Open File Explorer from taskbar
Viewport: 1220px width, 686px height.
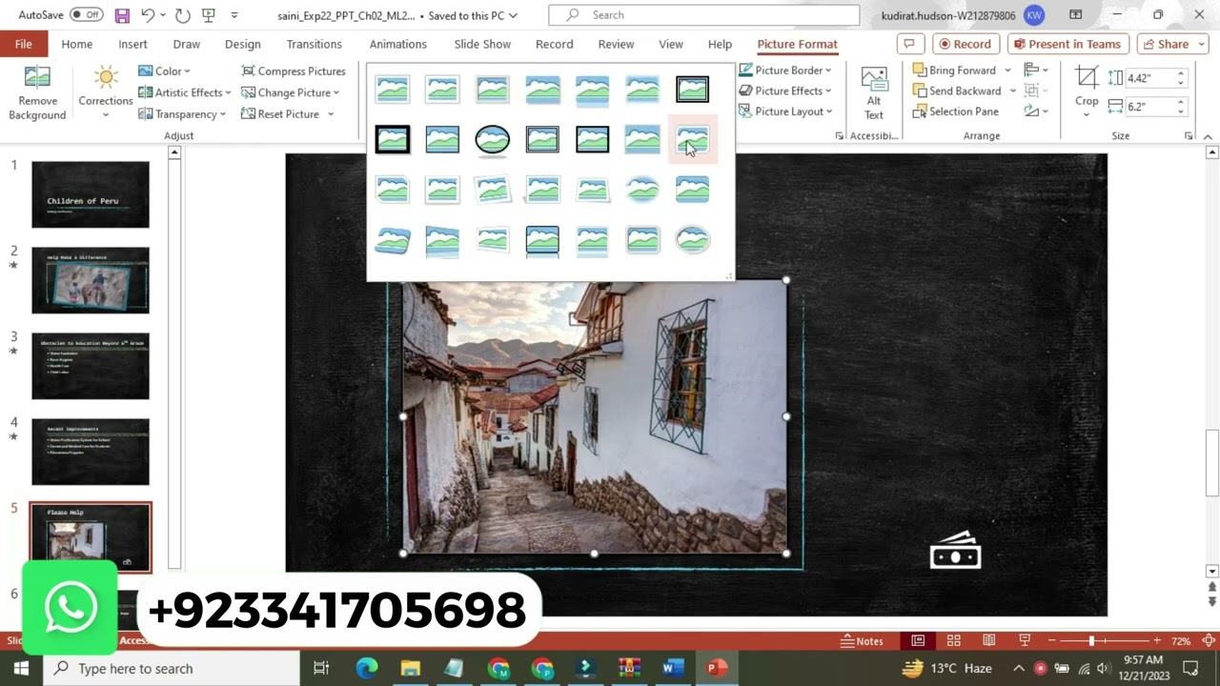click(410, 668)
